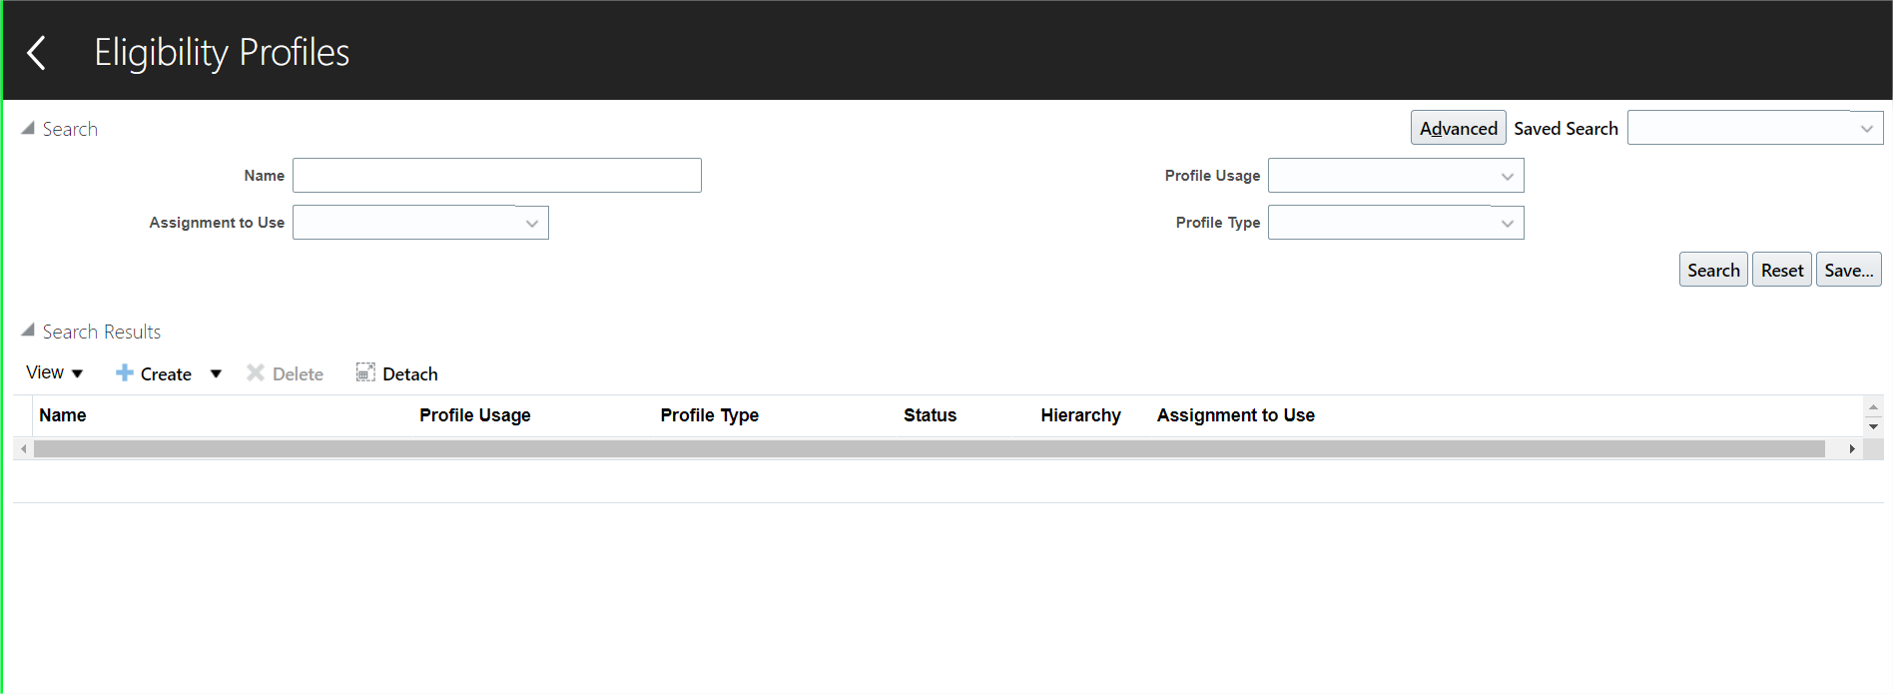Click the Delete X icon
The image size is (1893, 694).
click(256, 372)
